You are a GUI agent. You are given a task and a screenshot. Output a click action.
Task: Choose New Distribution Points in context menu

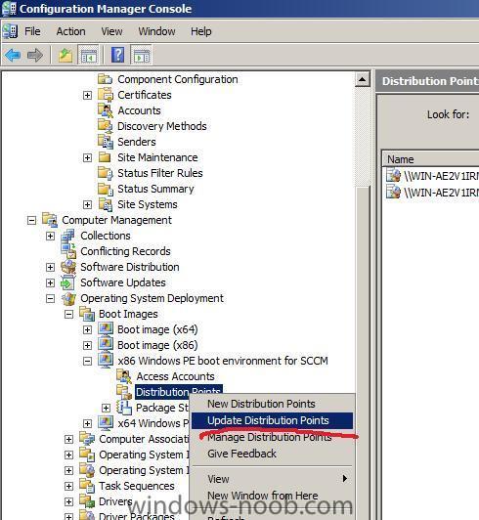(272, 404)
